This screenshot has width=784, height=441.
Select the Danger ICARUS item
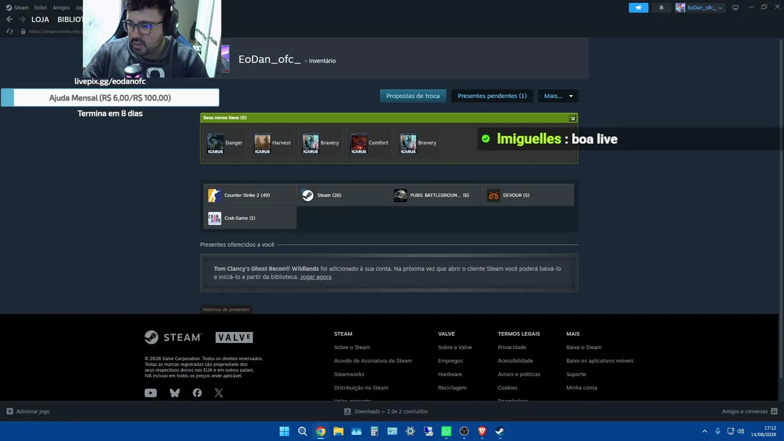(225, 143)
